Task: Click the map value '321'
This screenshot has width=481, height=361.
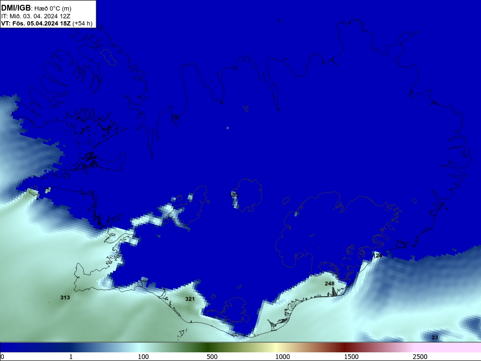Action: pyautogui.click(x=190, y=299)
